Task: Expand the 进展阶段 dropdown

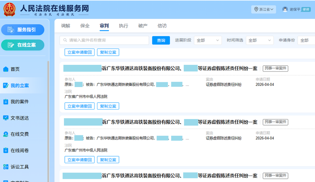Action: (x=208, y=40)
